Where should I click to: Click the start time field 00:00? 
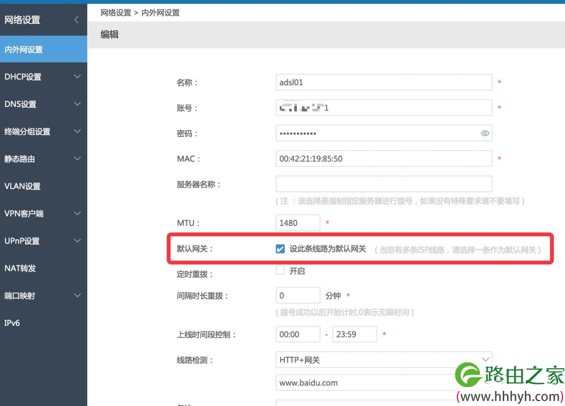[298, 335]
